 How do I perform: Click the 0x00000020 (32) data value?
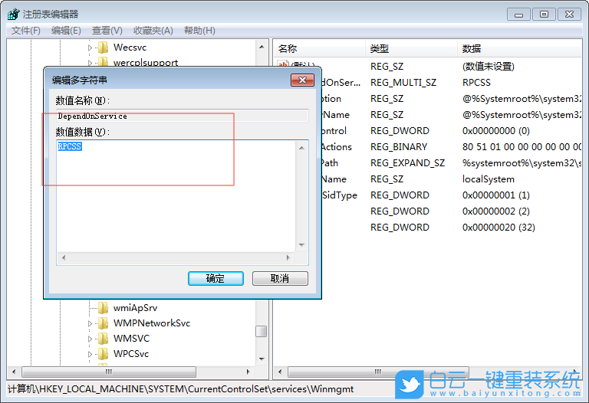[499, 228]
